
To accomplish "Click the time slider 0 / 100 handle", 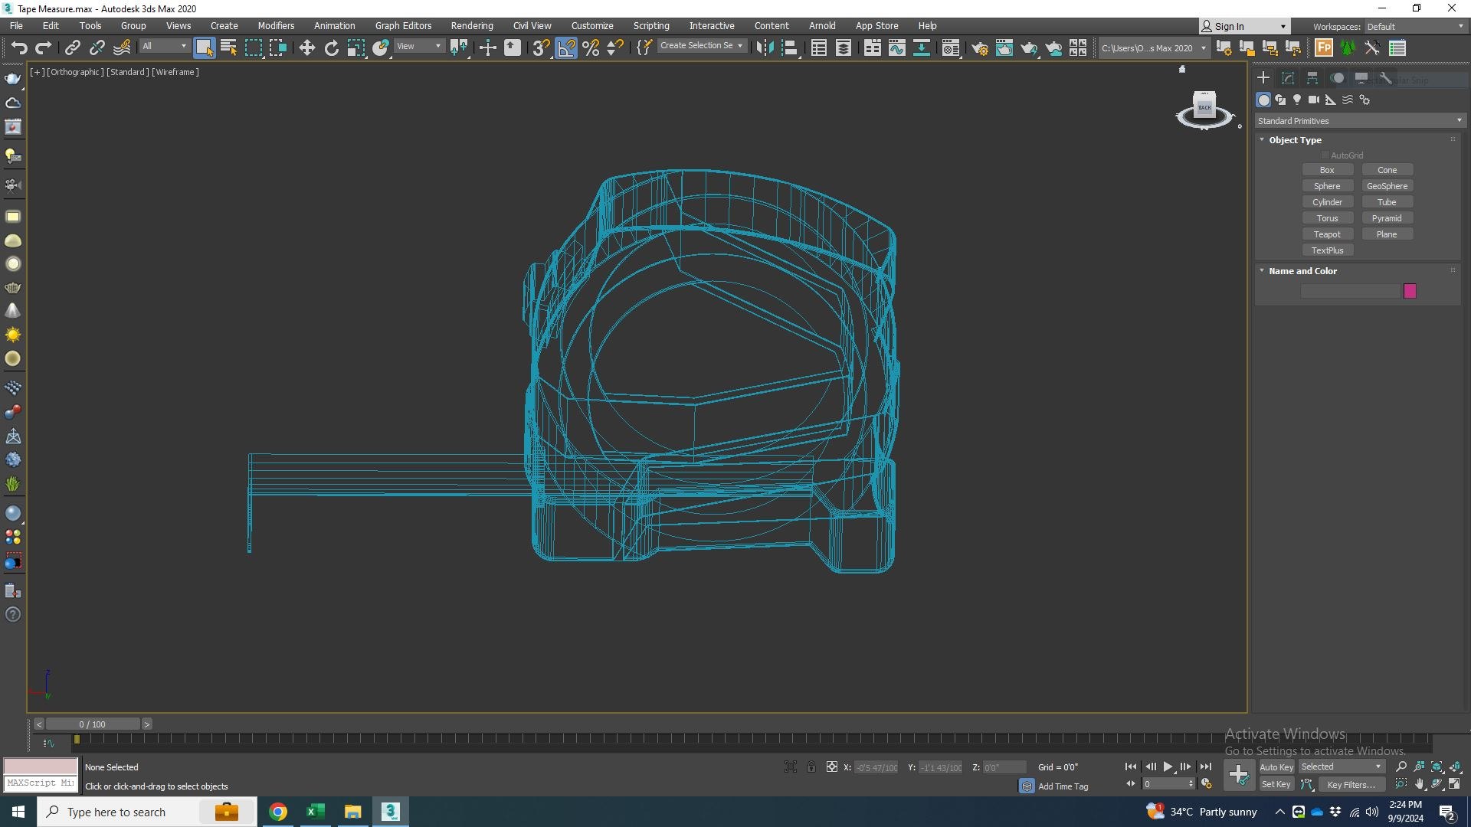I will [93, 724].
